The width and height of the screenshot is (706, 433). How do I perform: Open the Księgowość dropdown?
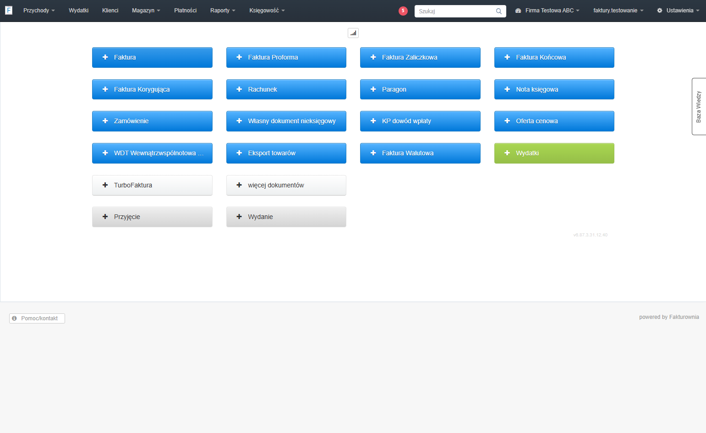(267, 11)
